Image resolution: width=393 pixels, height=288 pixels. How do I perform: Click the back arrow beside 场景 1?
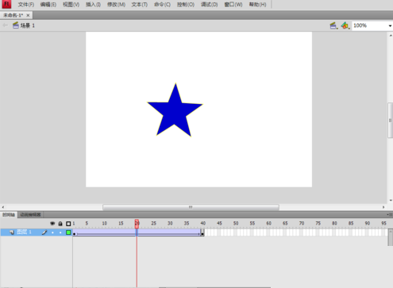tap(5, 25)
